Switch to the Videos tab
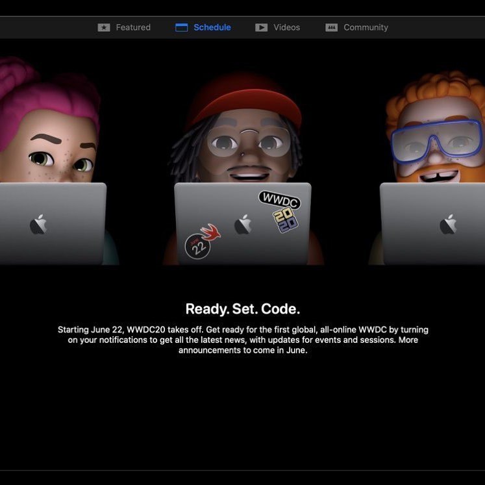The width and height of the screenshot is (485, 485). point(277,27)
